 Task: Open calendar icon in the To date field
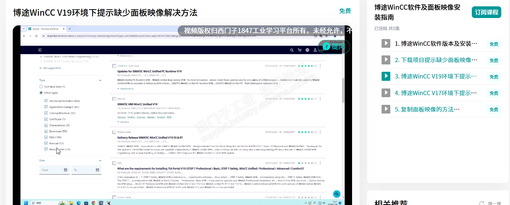[x=97, y=170]
